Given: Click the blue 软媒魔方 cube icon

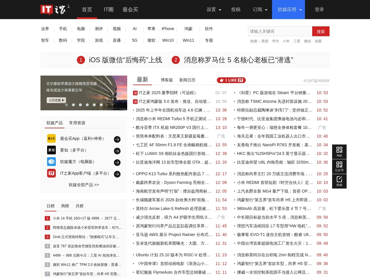Looking at the screenshot, I should tap(51, 162).
